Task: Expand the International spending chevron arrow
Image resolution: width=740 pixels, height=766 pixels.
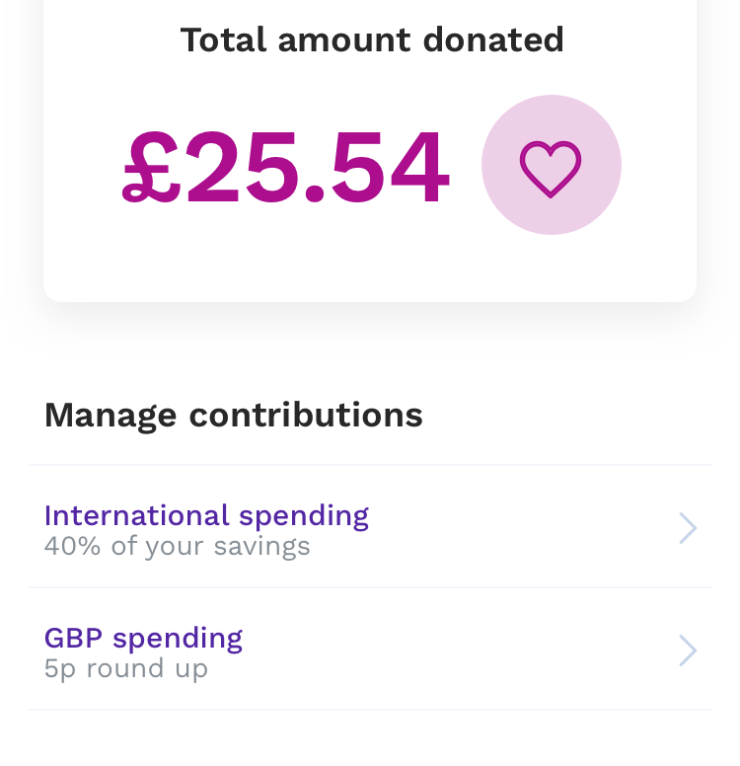Action: pyautogui.click(x=688, y=528)
